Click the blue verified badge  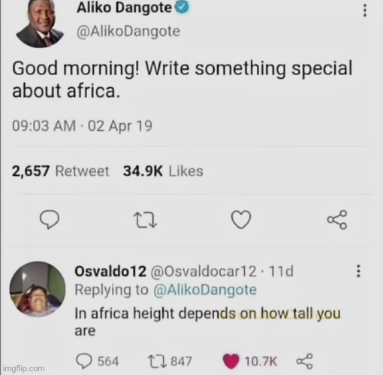tap(182, 8)
